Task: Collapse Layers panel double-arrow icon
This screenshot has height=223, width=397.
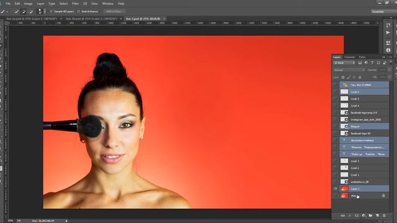Action: click(x=384, y=57)
